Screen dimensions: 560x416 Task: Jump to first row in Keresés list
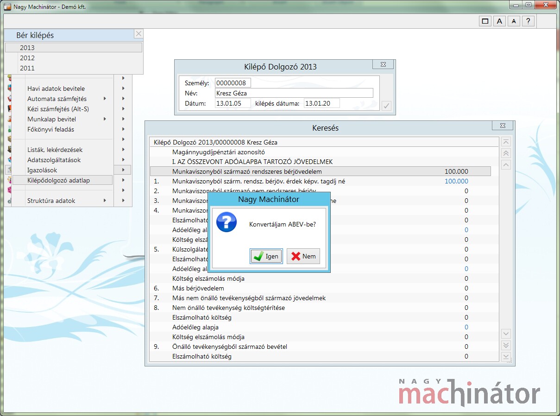[x=506, y=142]
